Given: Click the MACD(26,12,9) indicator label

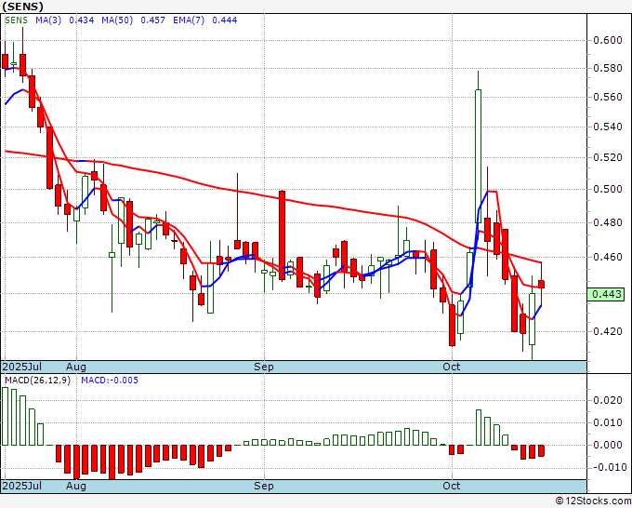Looking at the screenshot, I should (x=37, y=381).
